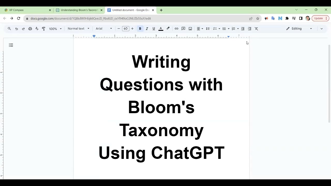Open the megaphone extension
This screenshot has height=186, width=331.
point(266,18)
